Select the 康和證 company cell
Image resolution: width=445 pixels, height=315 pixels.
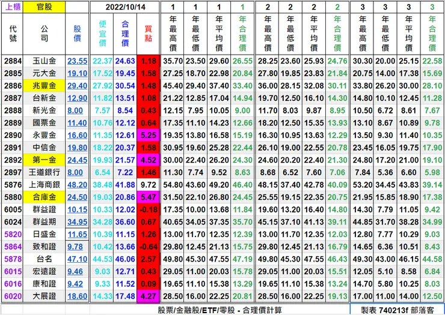click(44, 284)
